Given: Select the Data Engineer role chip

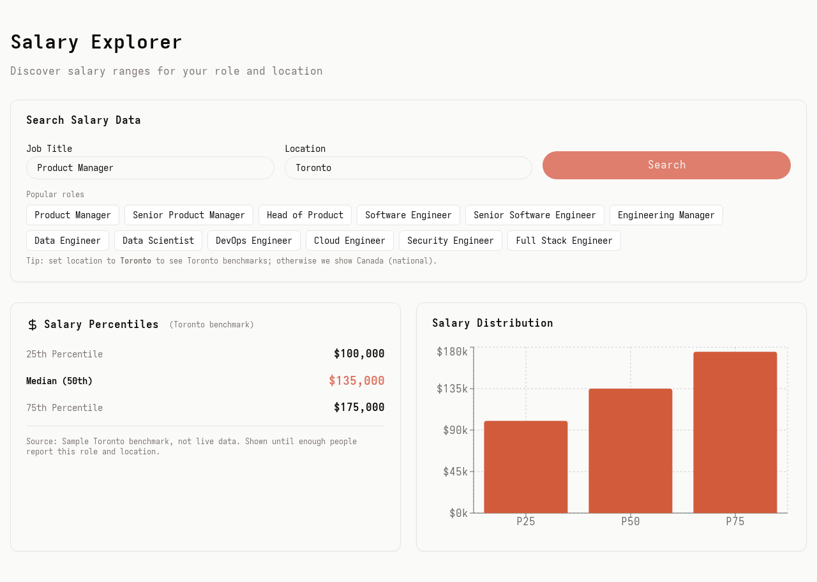Looking at the screenshot, I should [68, 241].
